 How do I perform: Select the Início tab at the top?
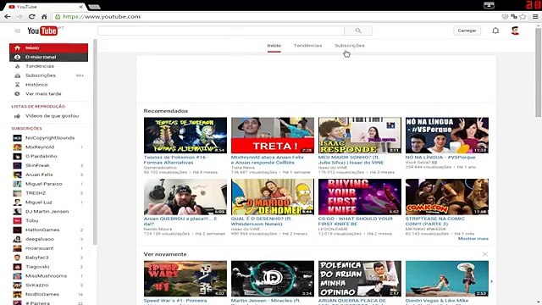coord(274,45)
